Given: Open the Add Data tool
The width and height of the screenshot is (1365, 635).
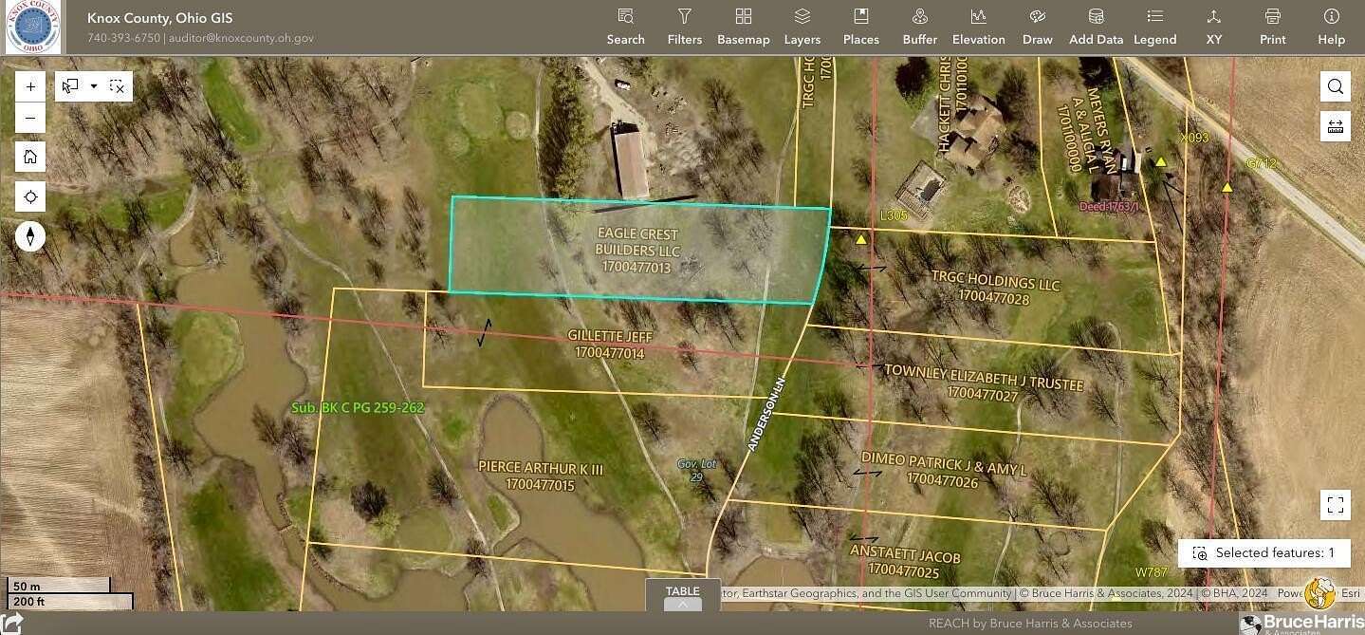Looking at the screenshot, I should [x=1096, y=24].
